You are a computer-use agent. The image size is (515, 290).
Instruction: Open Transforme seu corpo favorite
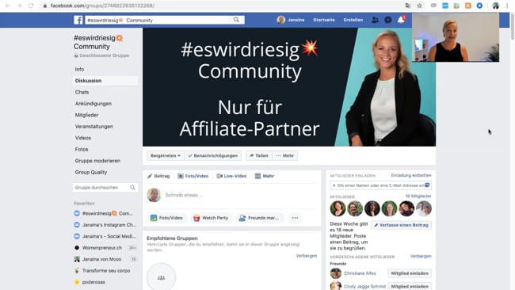click(x=106, y=271)
